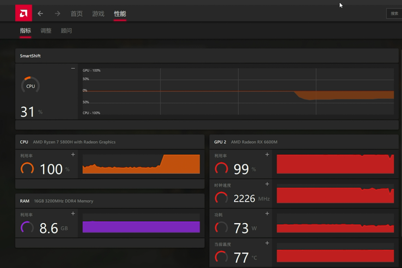Click the CPU utilization orange gauge

click(27, 169)
